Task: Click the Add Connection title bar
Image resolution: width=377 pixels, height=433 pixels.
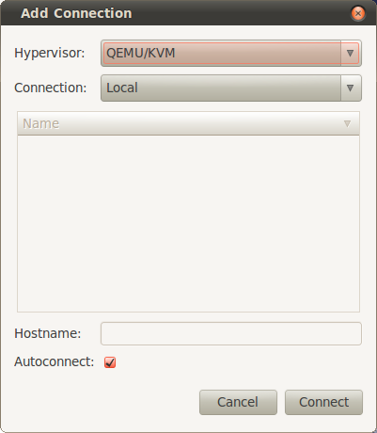Action: tap(176, 13)
